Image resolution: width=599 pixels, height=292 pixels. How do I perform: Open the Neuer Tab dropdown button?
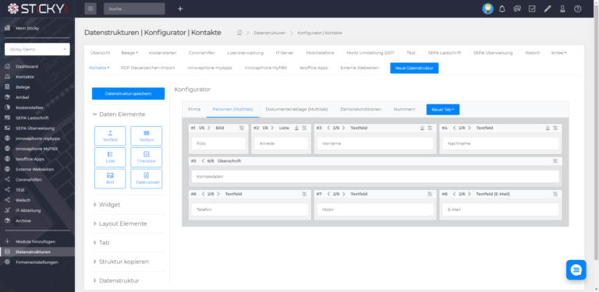click(x=443, y=110)
